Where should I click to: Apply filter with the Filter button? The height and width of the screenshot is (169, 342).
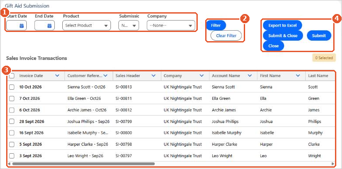[216, 25]
